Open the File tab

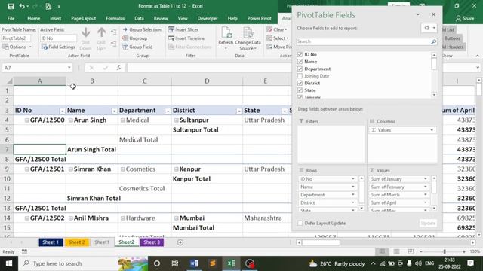click(11, 18)
